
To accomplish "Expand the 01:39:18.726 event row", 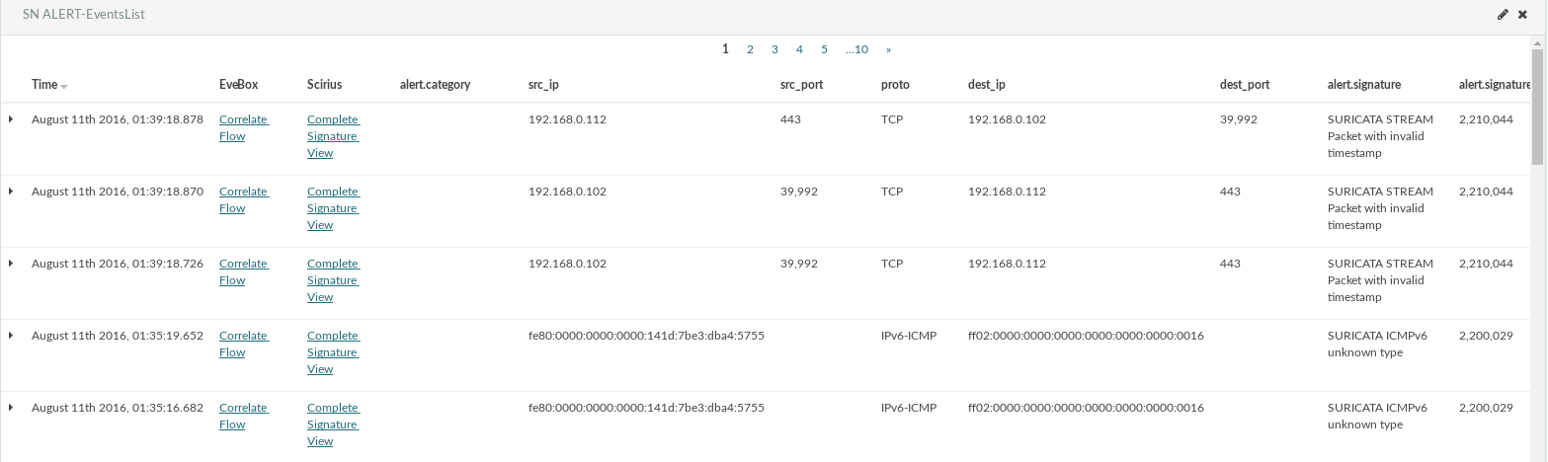I will click(11, 264).
